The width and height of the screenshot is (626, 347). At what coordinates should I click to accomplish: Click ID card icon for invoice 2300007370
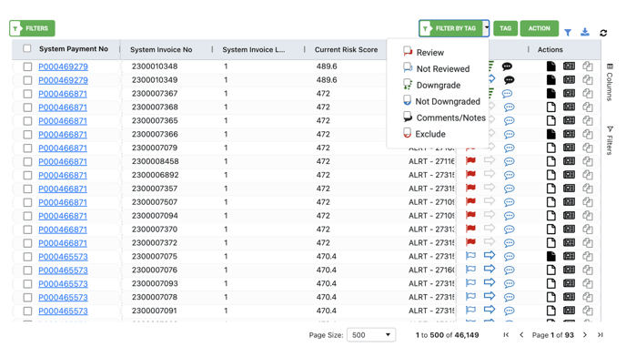pos(569,230)
